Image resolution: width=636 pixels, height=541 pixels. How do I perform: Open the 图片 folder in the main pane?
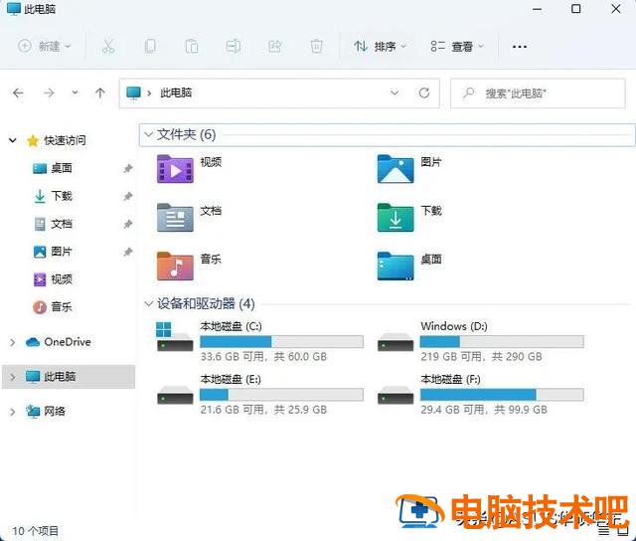(396, 169)
